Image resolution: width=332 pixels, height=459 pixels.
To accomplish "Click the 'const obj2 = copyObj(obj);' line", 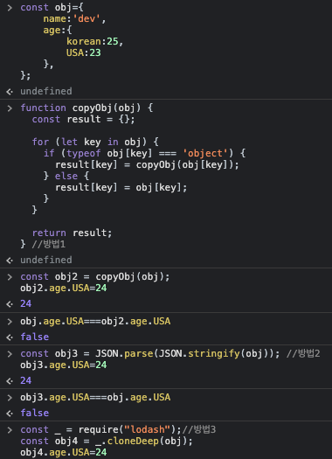I will pos(94,276).
